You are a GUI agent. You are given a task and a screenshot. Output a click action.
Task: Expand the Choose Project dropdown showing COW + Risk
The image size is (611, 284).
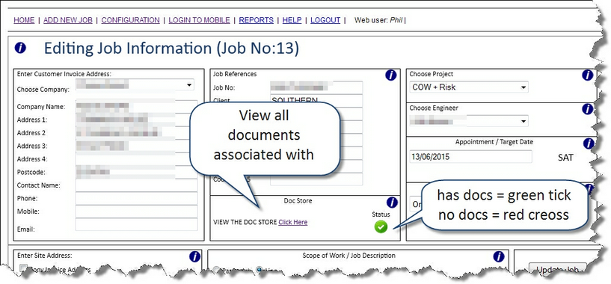469,87
